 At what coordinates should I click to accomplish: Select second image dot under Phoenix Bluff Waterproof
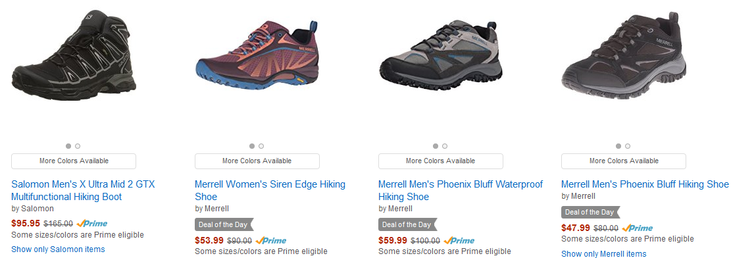point(445,146)
